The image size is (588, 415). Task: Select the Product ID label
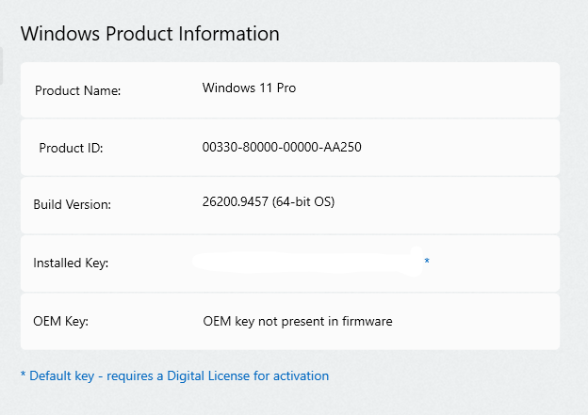71,148
